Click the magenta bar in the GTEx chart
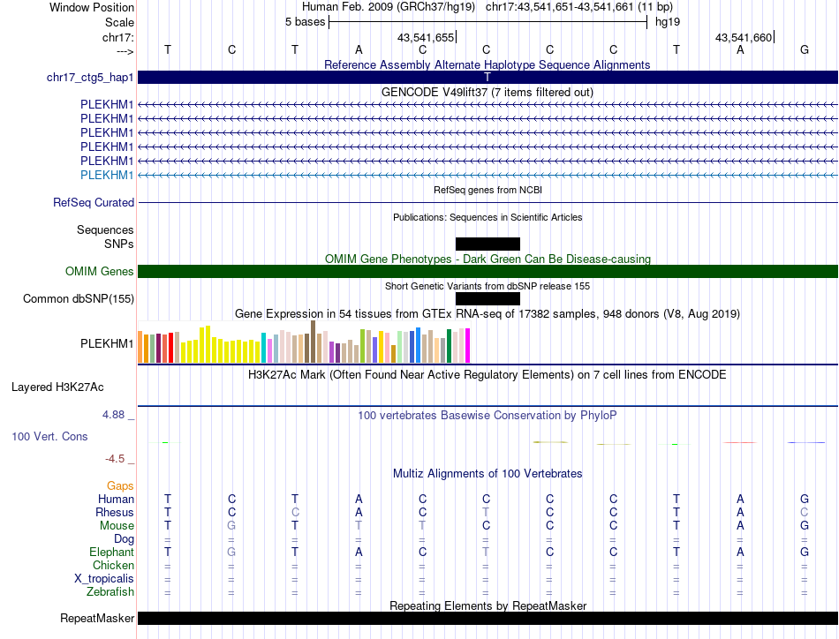Image resolution: width=839 pixels, height=639 pixels. [468, 345]
